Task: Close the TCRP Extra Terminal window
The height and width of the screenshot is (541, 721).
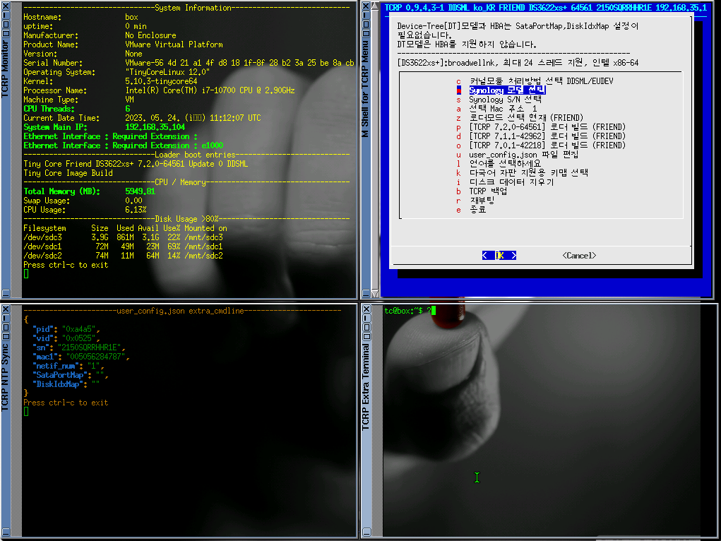Action: (366, 309)
